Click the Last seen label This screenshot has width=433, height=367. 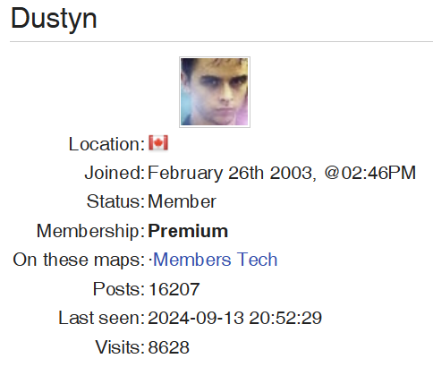102,318
